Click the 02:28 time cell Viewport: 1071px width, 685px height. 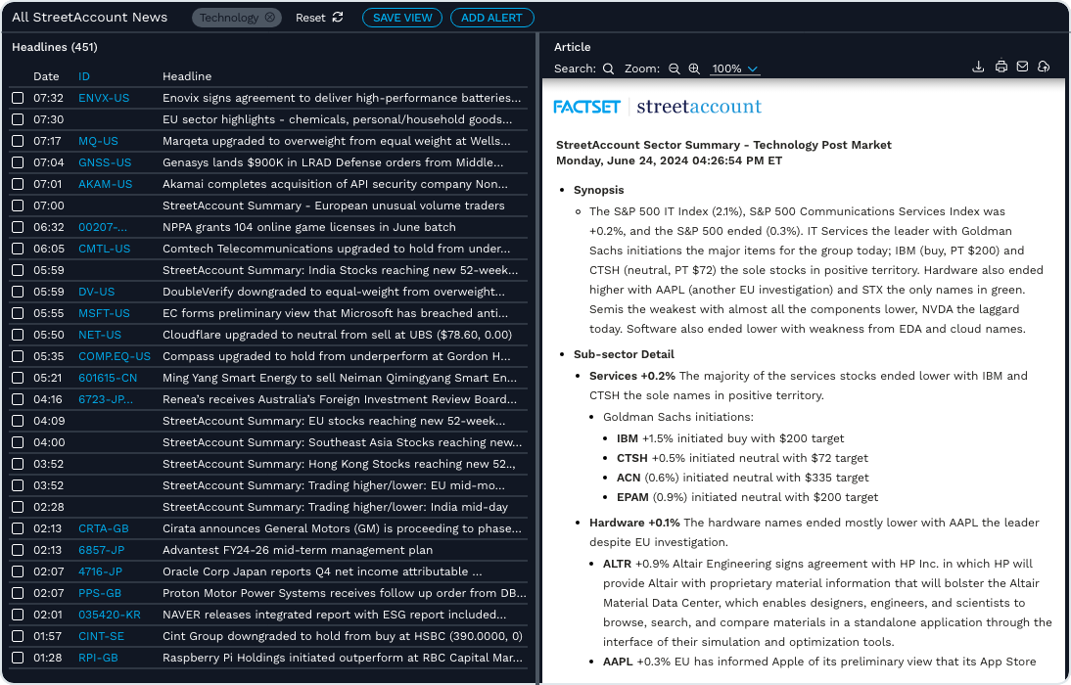tap(49, 508)
